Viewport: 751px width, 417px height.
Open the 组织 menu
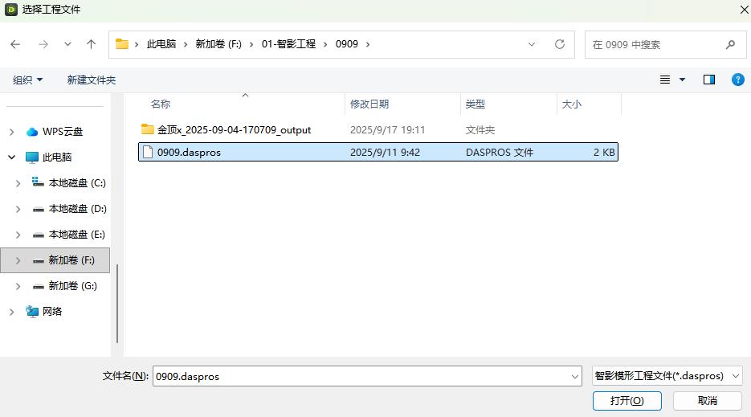tap(27, 80)
